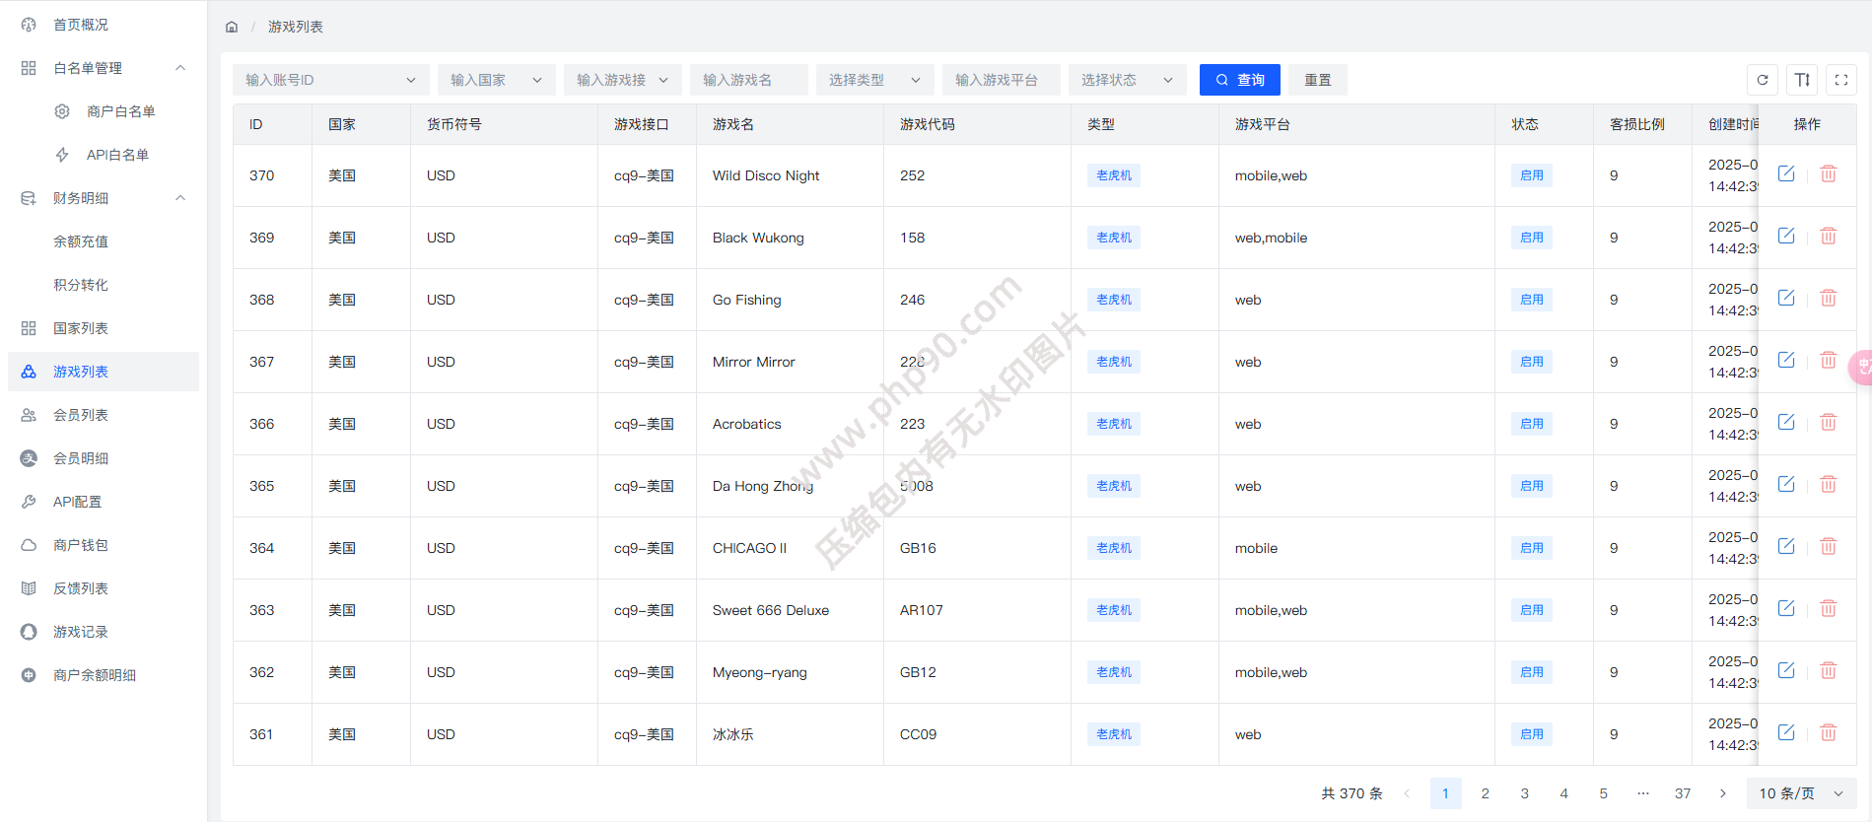
Task: Open the page size selector
Action: (x=1801, y=793)
